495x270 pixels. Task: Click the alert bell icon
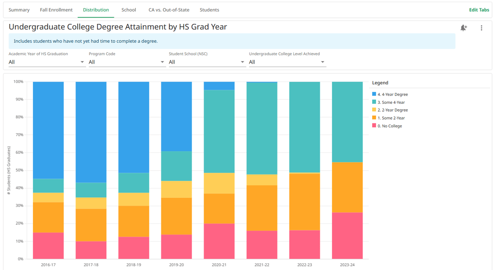pyautogui.click(x=463, y=28)
